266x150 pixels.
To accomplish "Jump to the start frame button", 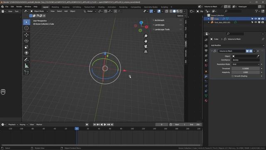I will tap(94, 125).
